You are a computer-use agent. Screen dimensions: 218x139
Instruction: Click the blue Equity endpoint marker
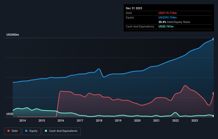click(x=213, y=39)
